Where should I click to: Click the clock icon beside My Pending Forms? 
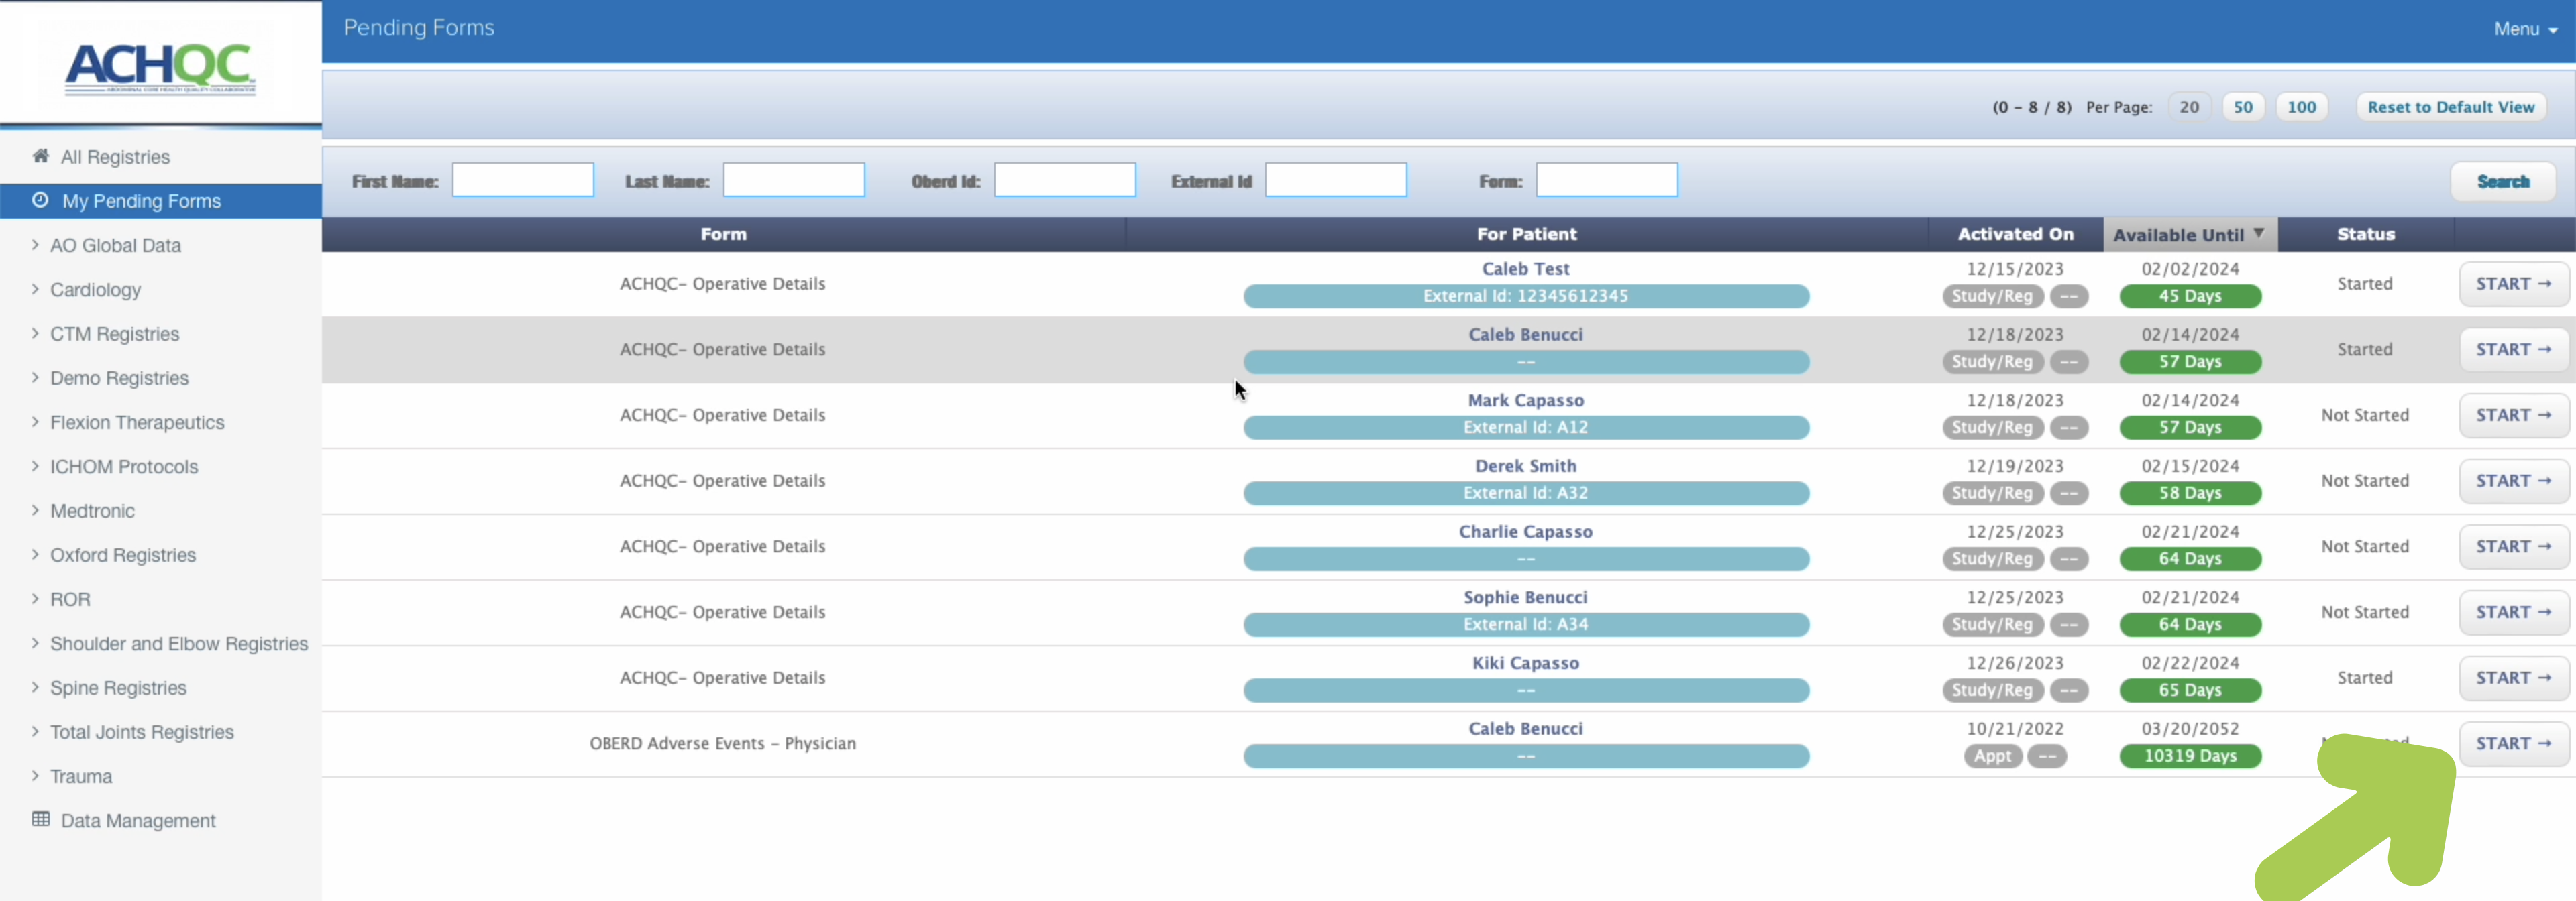pyautogui.click(x=40, y=200)
